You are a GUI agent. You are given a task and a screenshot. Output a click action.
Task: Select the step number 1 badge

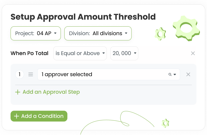[x=20, y=74]
